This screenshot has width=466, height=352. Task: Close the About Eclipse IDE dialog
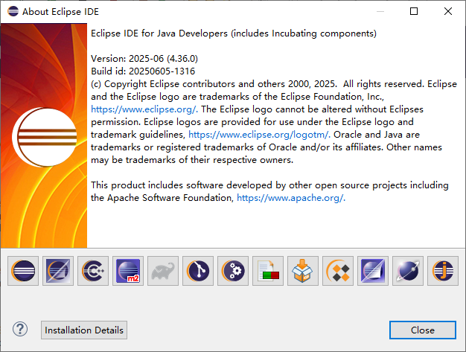pyautogui.click(x=423, y=330)
